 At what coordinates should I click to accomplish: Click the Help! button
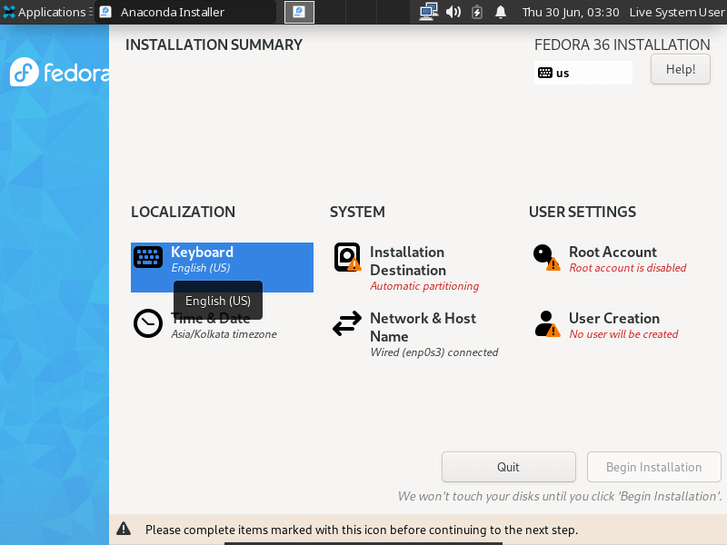[x=680, y=69]
